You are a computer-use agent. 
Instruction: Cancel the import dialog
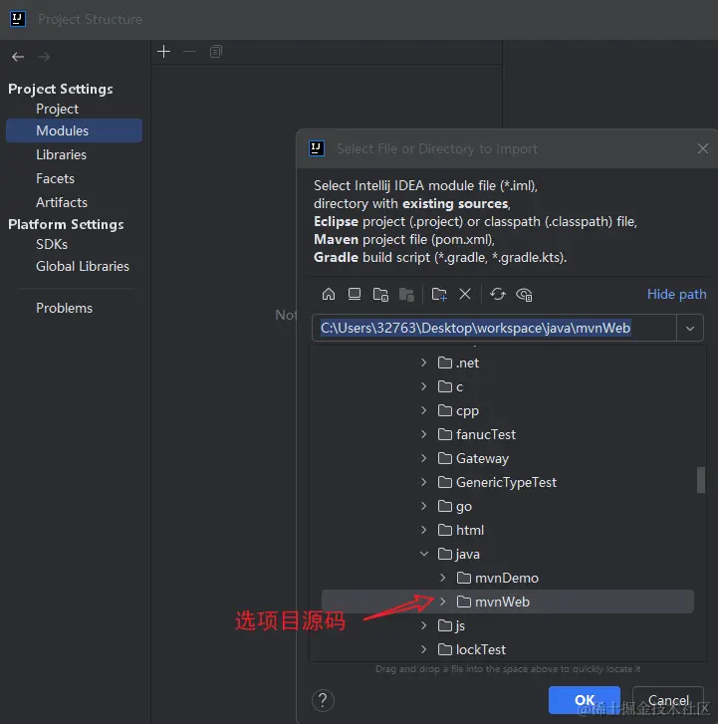click(668, 700)
